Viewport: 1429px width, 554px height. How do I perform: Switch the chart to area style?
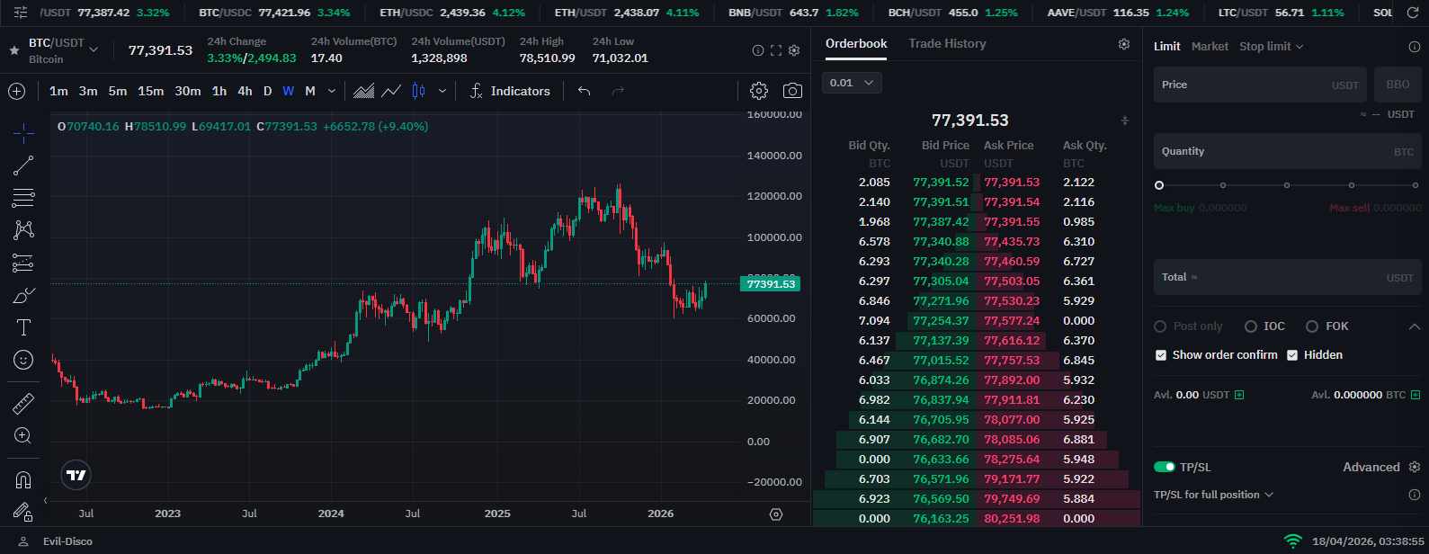[x=364, y=91]
